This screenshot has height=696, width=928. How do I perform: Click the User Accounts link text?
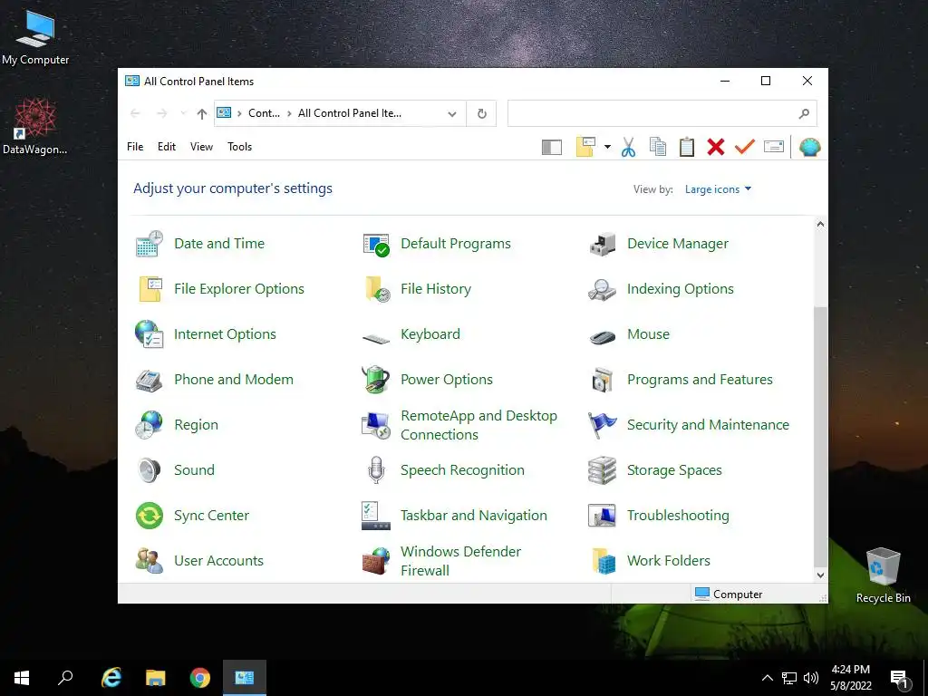[219, 560]
